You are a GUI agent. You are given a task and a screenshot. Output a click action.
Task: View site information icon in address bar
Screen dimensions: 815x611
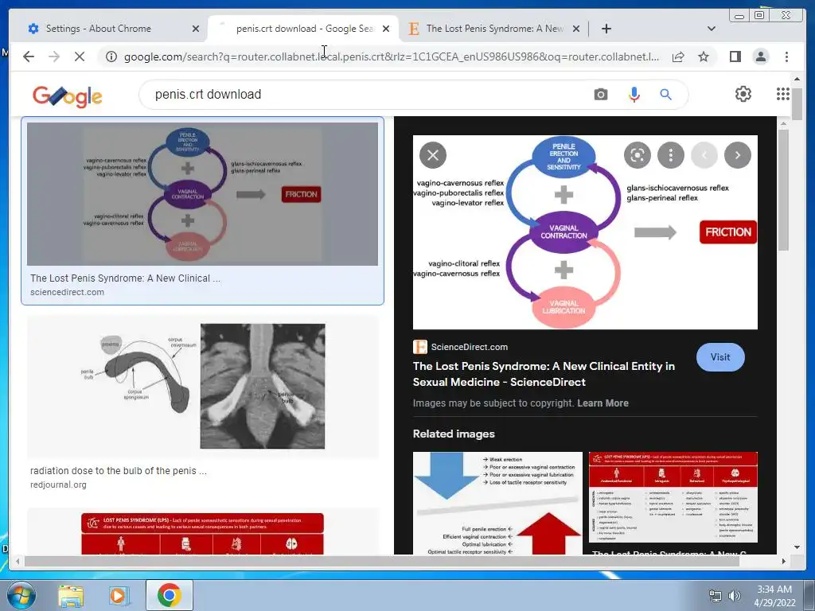111,56
